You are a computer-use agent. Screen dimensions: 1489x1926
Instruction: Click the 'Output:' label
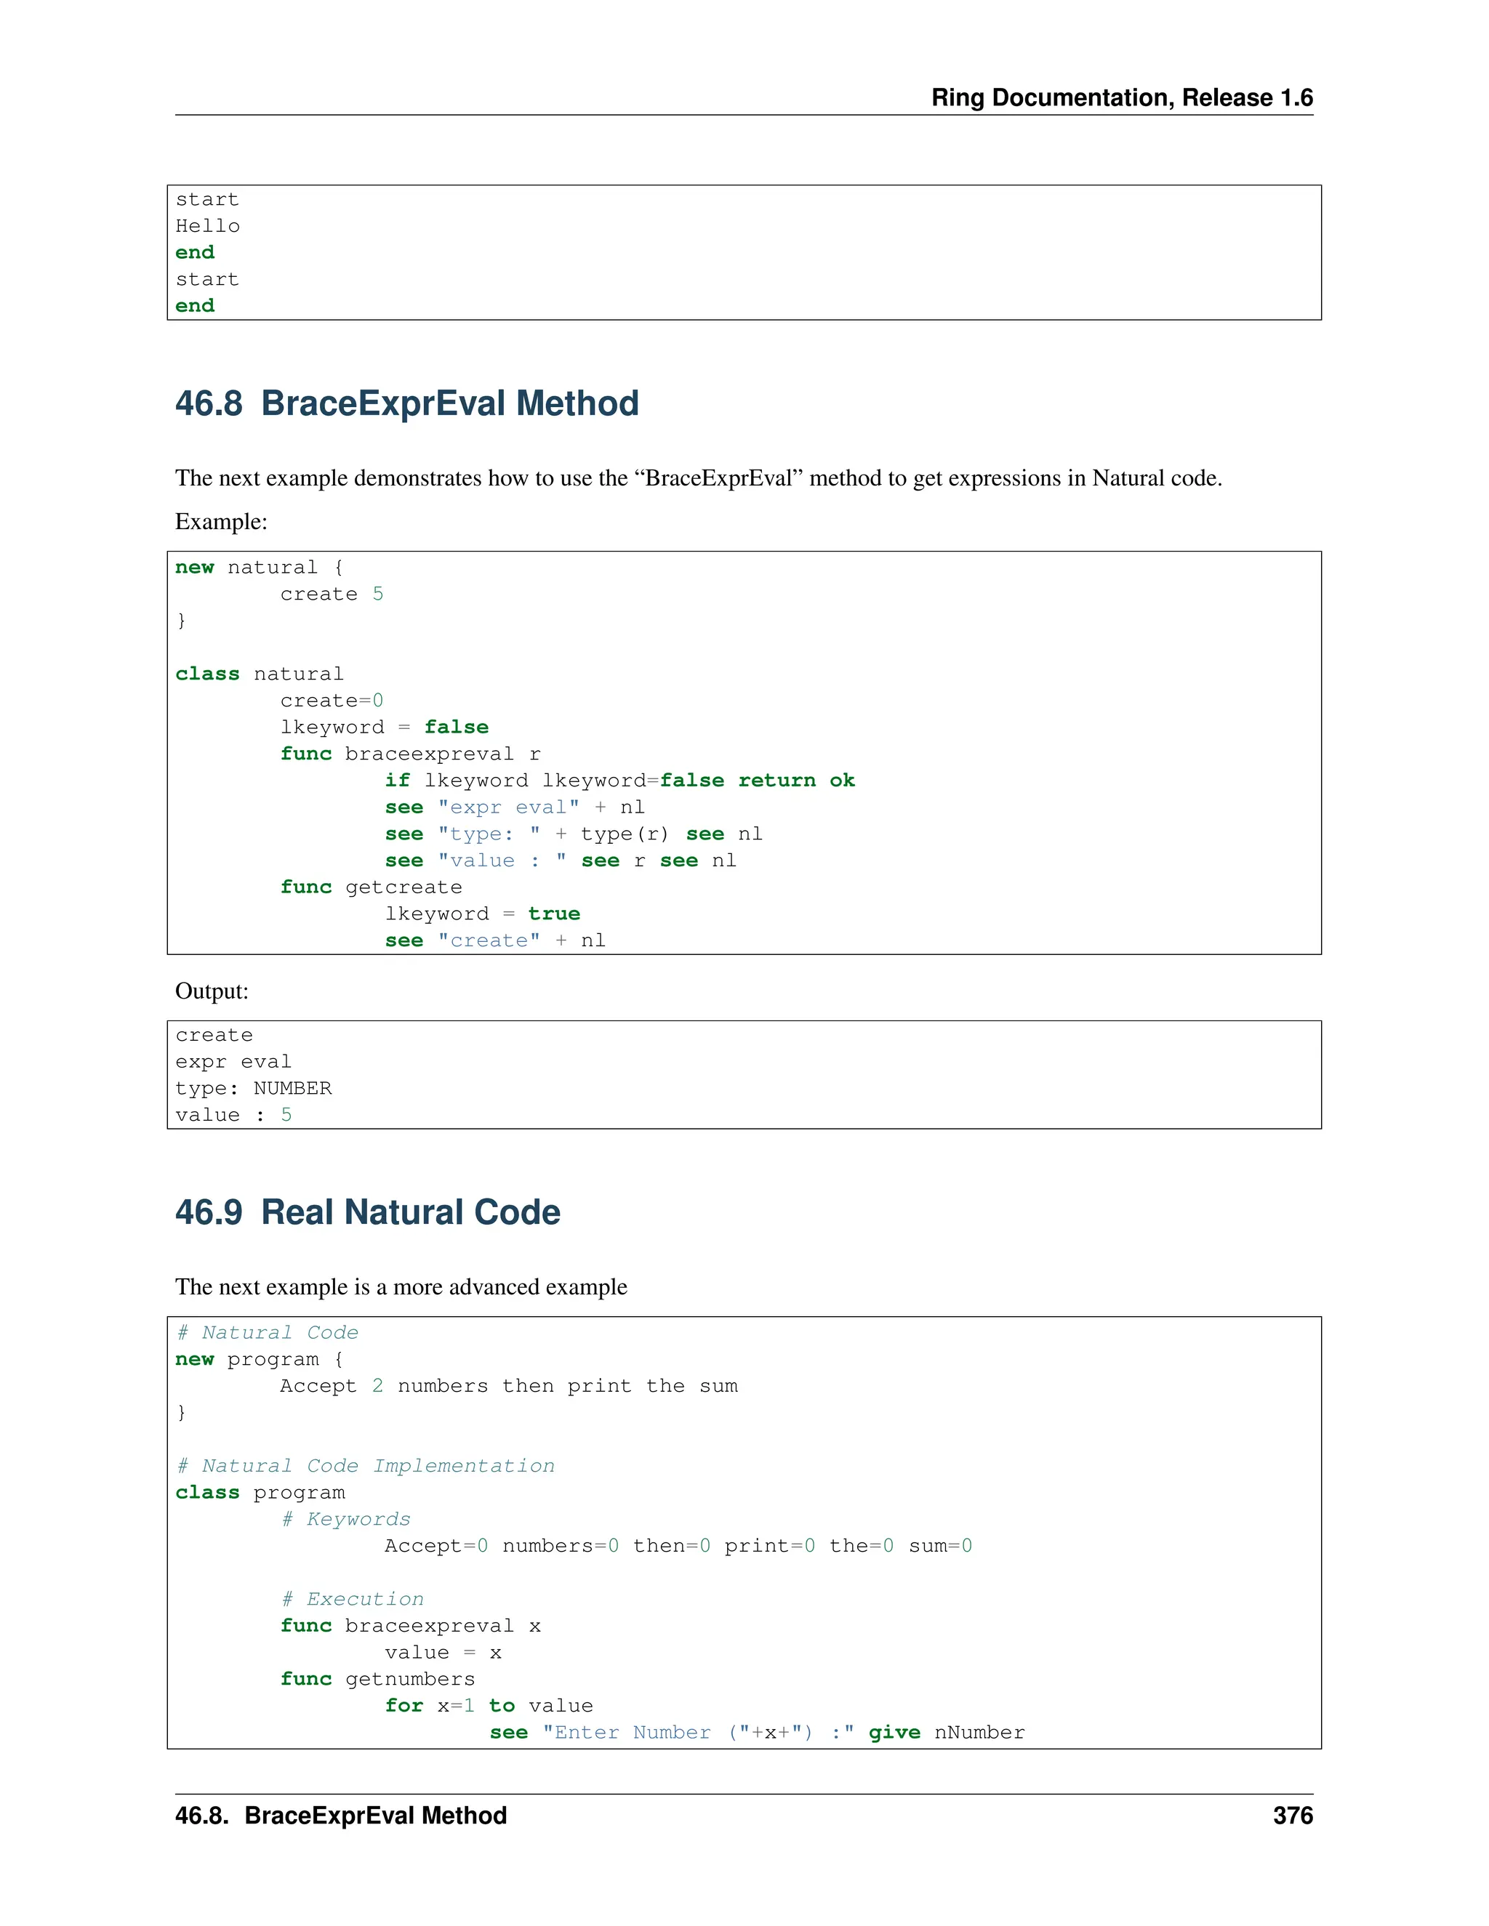[x=212, y=991]
